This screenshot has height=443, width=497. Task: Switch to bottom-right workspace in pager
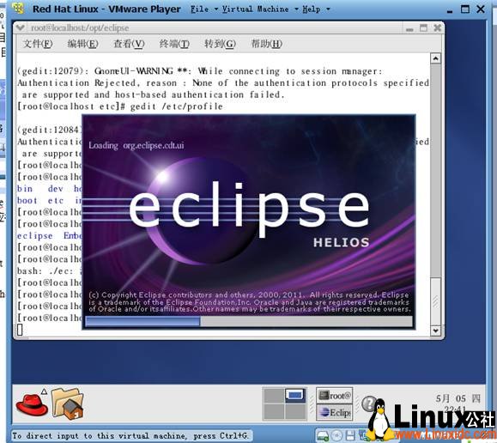pos(295,411)
